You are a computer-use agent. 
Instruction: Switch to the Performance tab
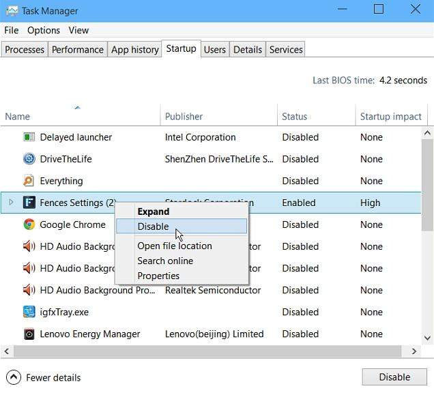coord(78,50)
